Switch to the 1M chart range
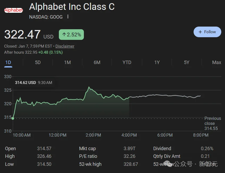Screen dimensions: 225x173 tap(67, 62)
